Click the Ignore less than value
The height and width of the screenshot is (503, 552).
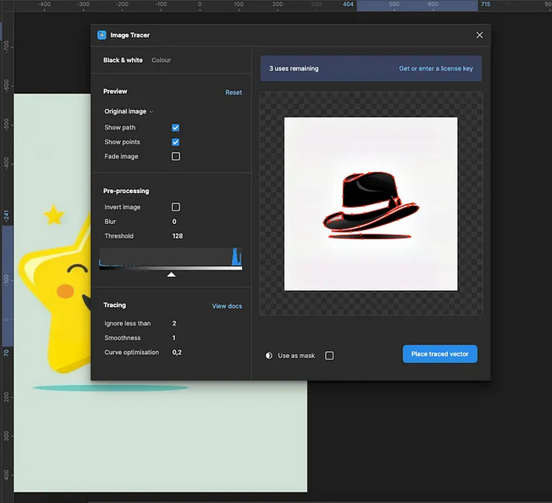click(x=174, y=323)
